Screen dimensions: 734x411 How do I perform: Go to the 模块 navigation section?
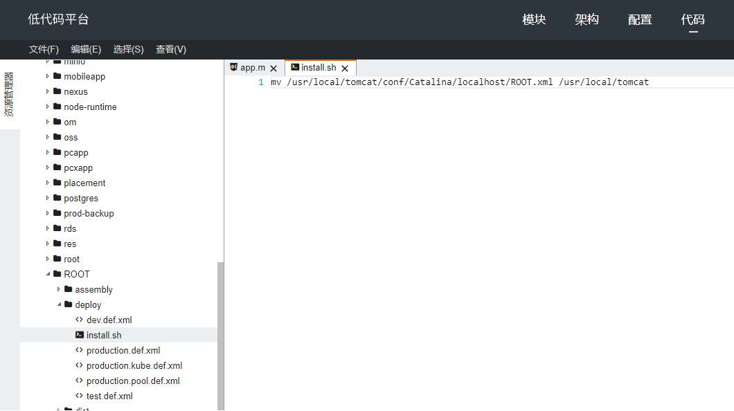pyautogui.click(x=534, y=20)
